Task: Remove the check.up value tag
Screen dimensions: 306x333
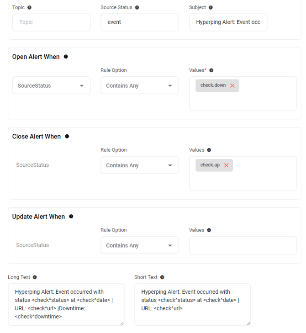Action: [x=226, y=165]
